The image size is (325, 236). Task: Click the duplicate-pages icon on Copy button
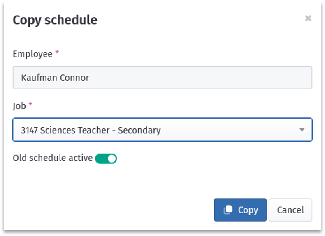pyautogui.click(x=228, y=210)
